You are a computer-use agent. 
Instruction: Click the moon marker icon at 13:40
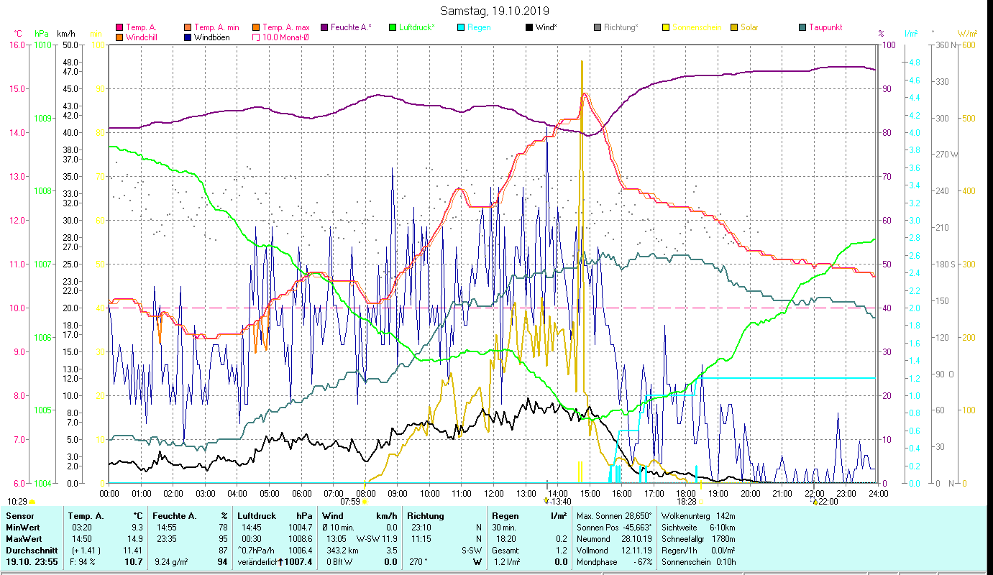546,501
